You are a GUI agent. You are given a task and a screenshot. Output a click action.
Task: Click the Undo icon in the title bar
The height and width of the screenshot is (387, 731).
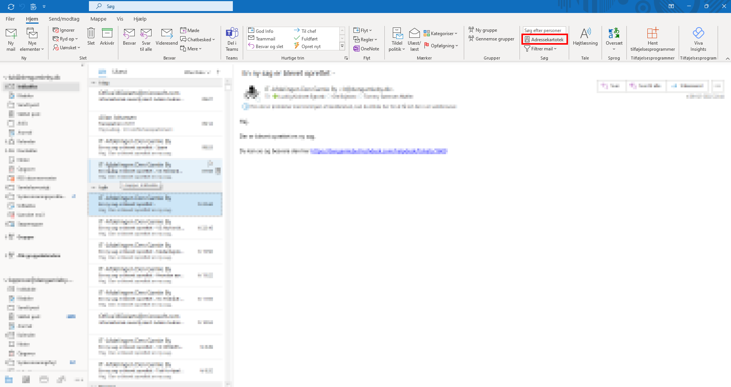[22, 6]
